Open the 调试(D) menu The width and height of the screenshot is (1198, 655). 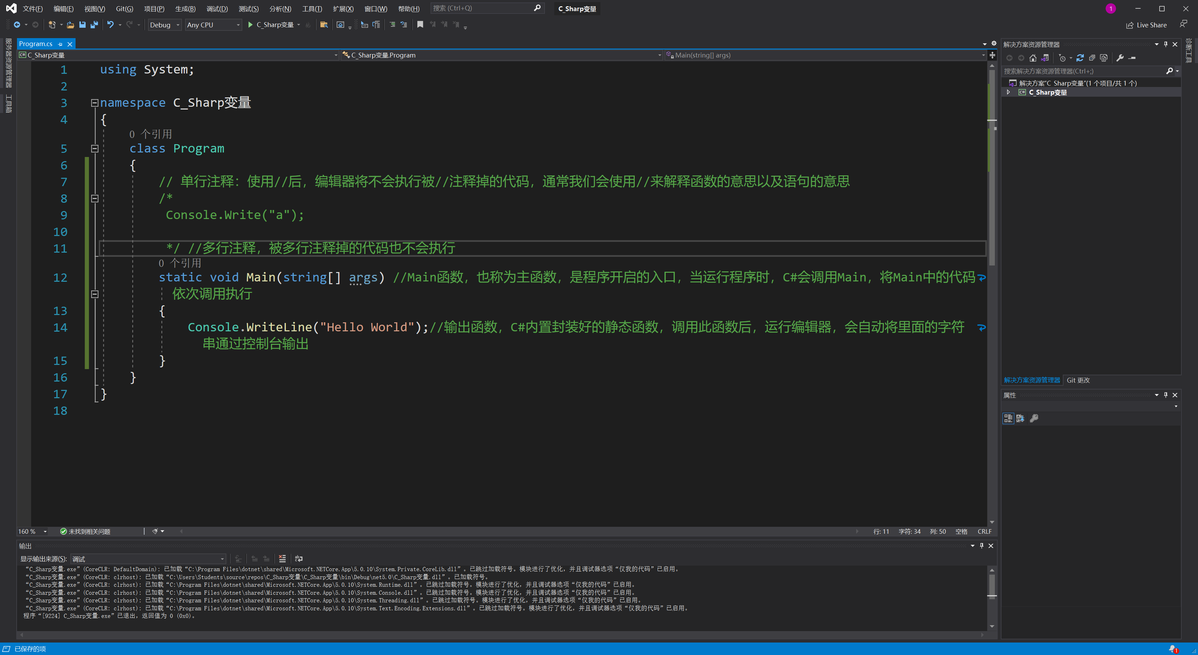(217, 9)
